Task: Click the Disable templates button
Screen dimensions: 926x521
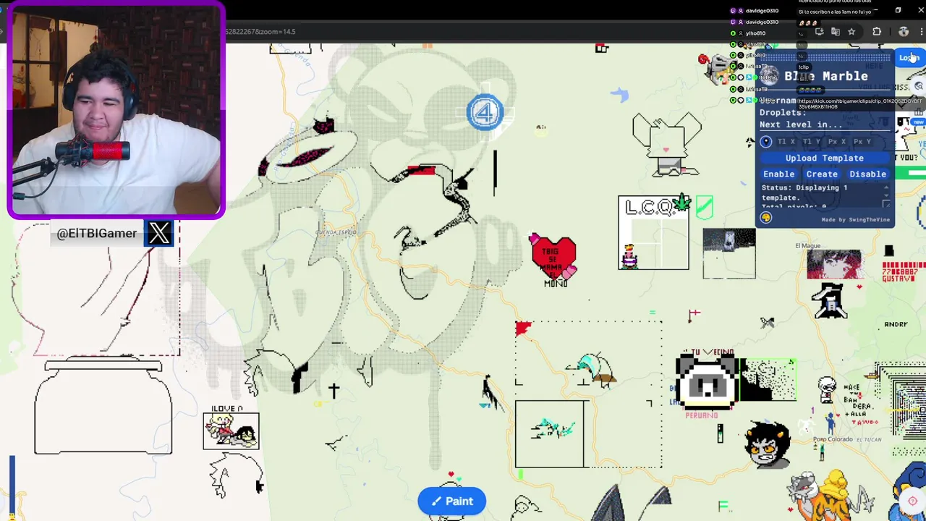Action: [x=867, y=174]
